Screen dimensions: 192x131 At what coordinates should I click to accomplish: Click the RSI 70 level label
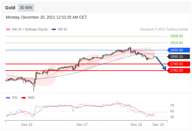click(172, 105)
